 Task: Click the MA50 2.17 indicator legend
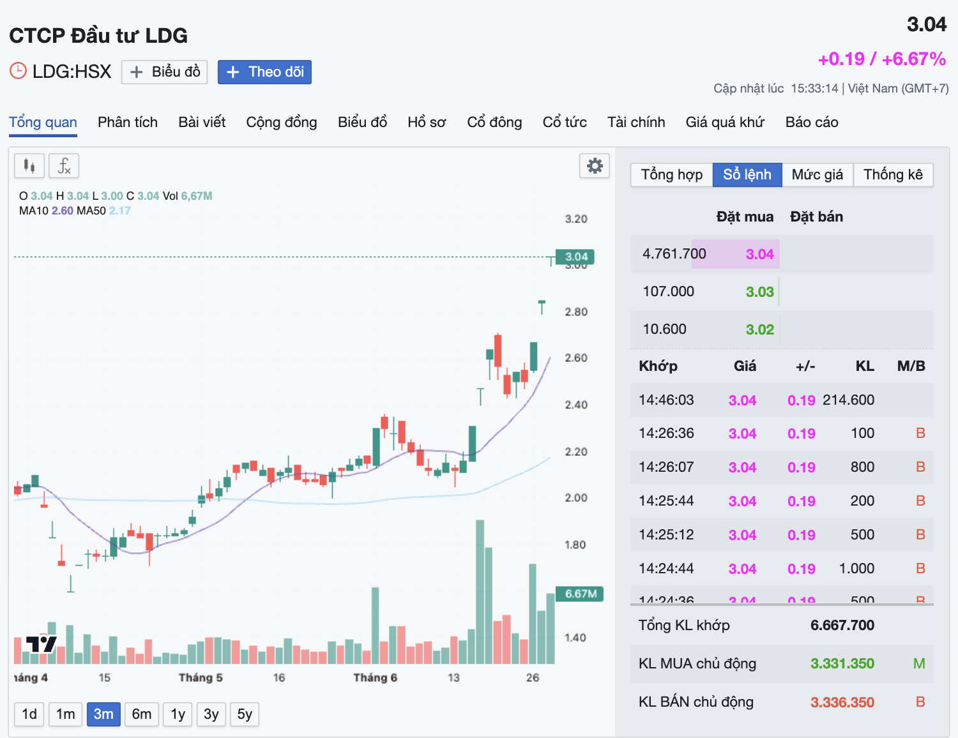click(103, 211)
